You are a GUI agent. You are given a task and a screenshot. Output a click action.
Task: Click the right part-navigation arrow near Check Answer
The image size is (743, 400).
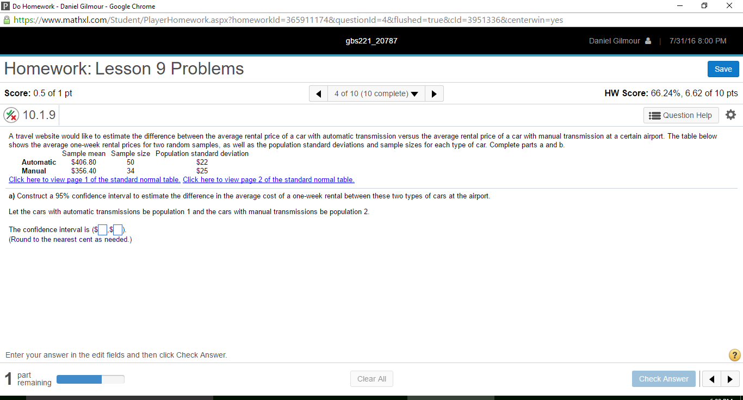[730, 379]
